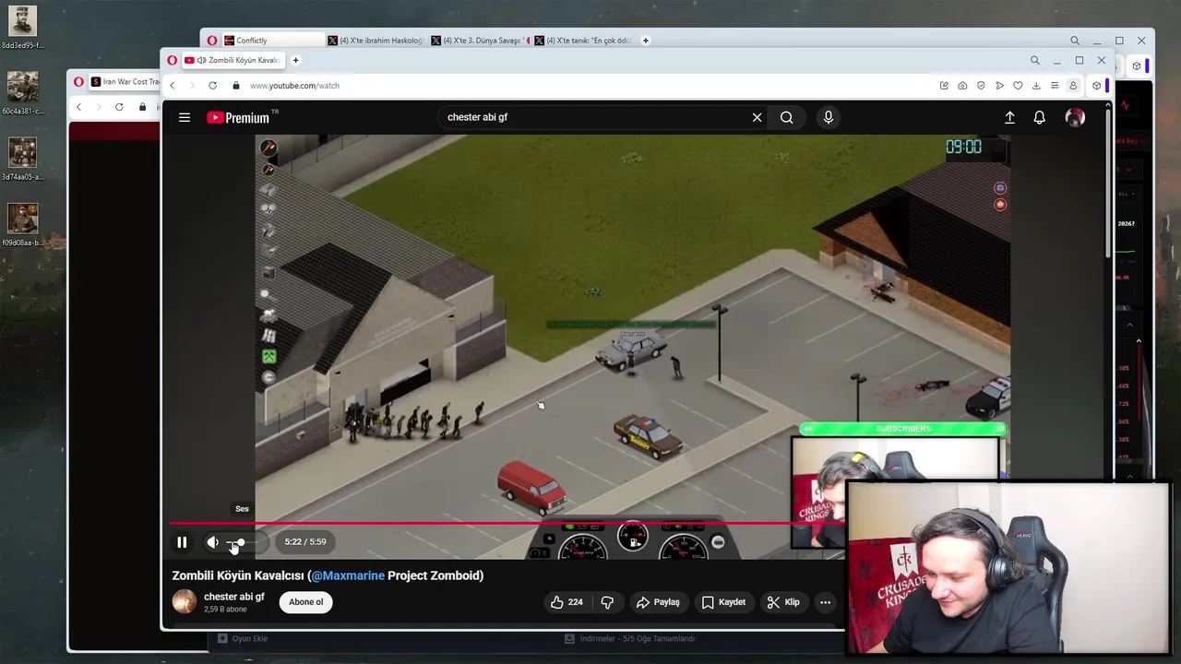Screen dimensions: 1181x664
Task: Open the @Maxmarine mention link
Action: [347, 575]
